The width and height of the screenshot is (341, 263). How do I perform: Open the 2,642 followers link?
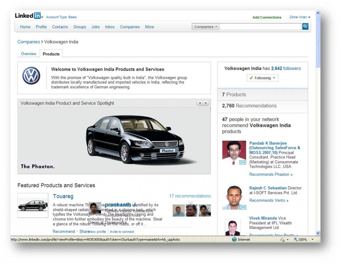coord(286,68)
